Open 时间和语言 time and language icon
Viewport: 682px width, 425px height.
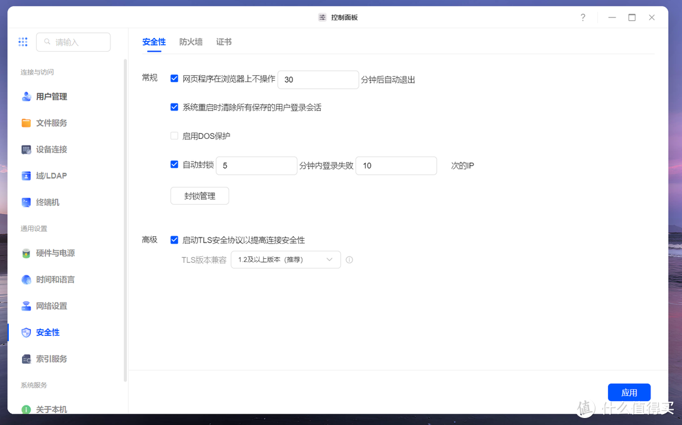click(27, 280)
